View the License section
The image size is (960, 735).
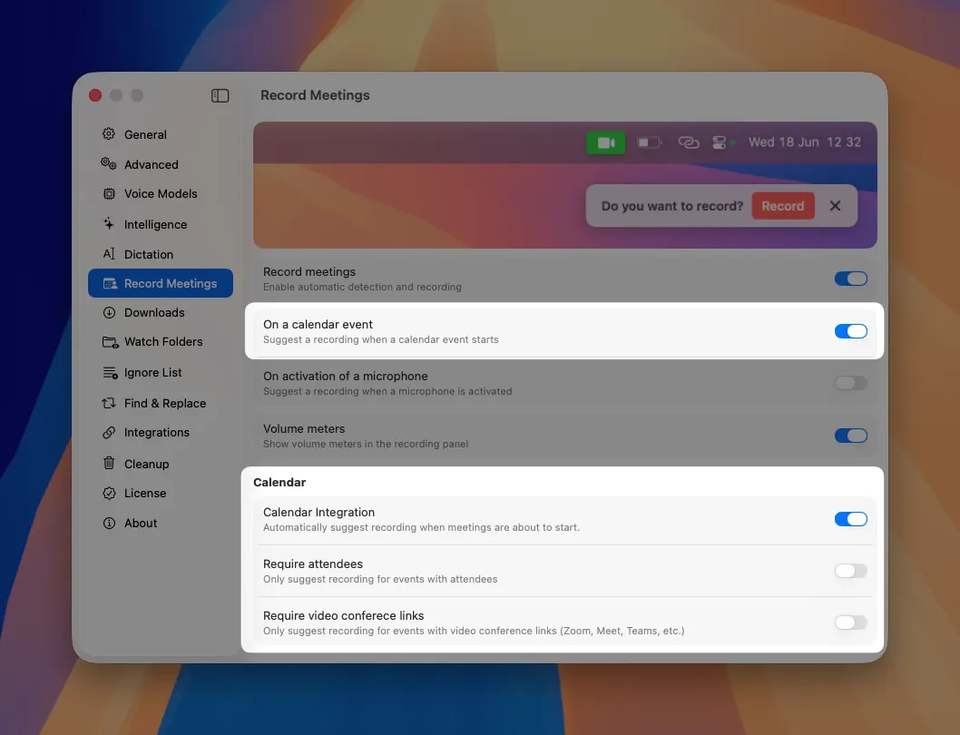161,493
